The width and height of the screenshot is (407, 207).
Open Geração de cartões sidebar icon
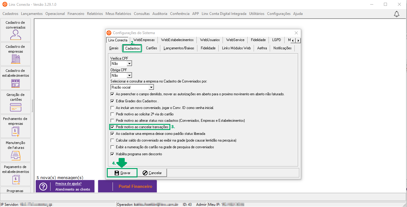(x=16, y=102)
